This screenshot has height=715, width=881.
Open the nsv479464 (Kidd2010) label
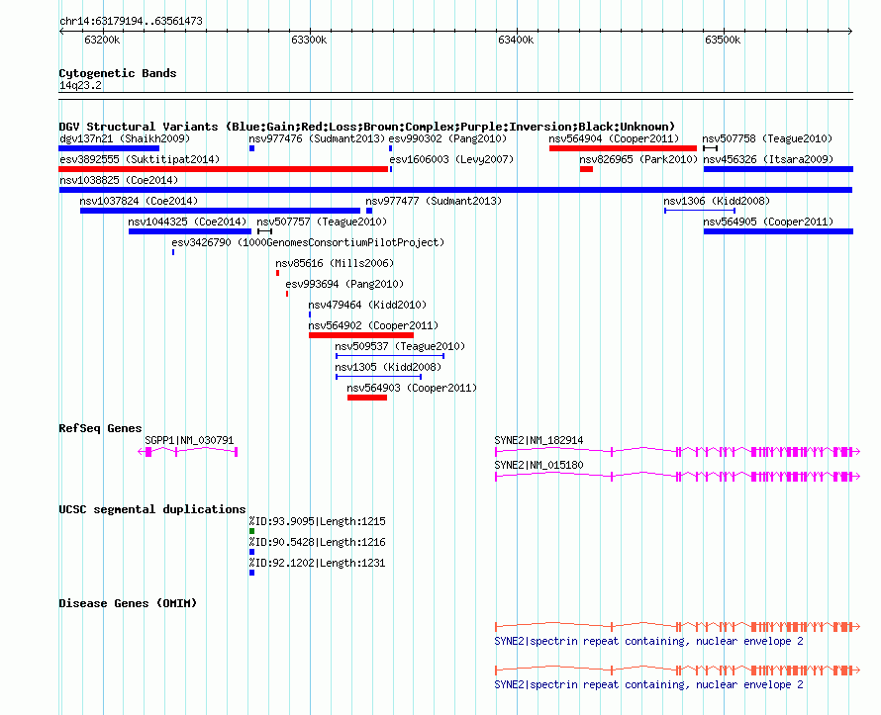point(367,305)
